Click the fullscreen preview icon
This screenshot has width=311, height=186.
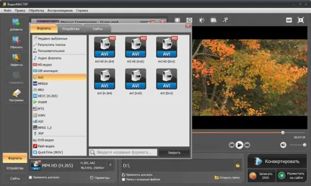click(x=301, y=20)
